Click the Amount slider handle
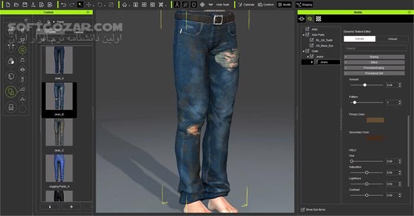 click(x=365, y=85)
